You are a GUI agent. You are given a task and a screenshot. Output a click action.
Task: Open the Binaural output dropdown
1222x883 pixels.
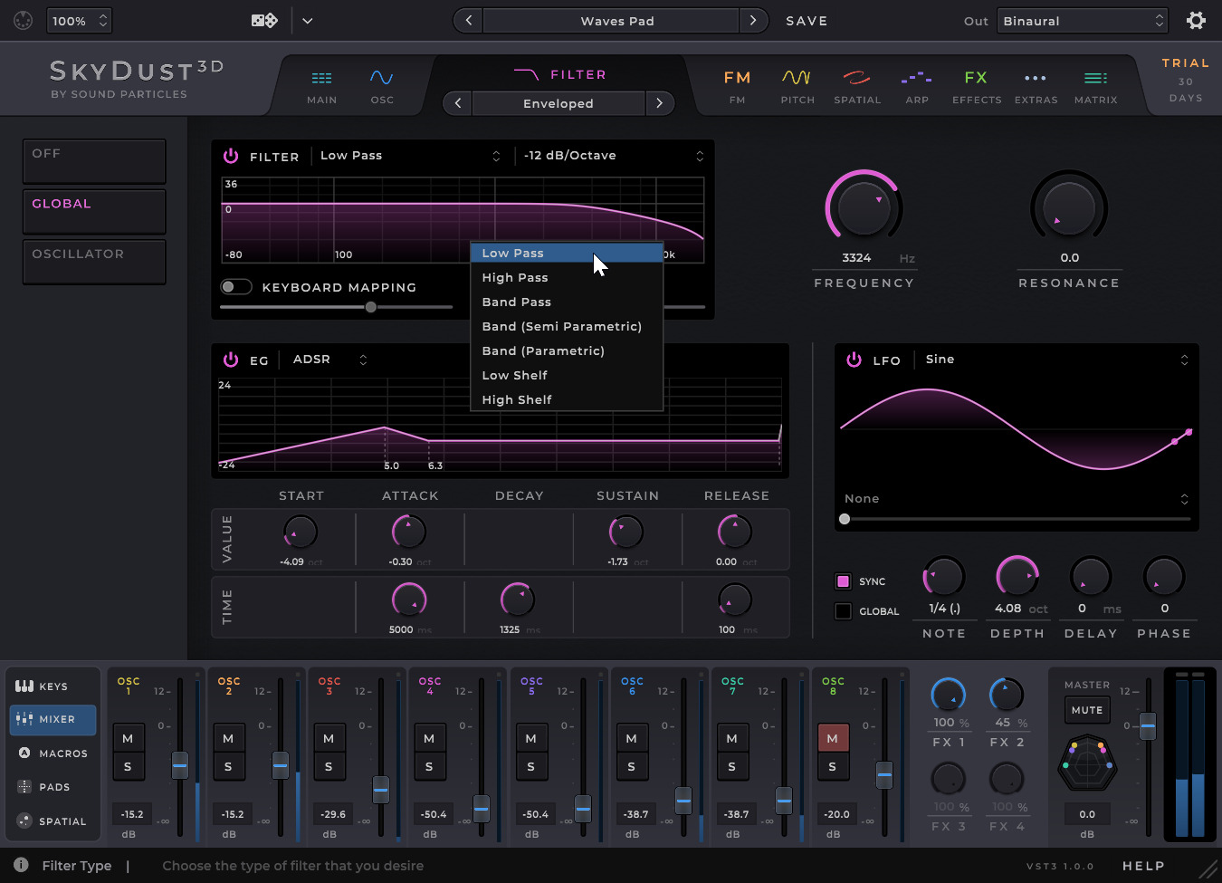[1083, 21]
